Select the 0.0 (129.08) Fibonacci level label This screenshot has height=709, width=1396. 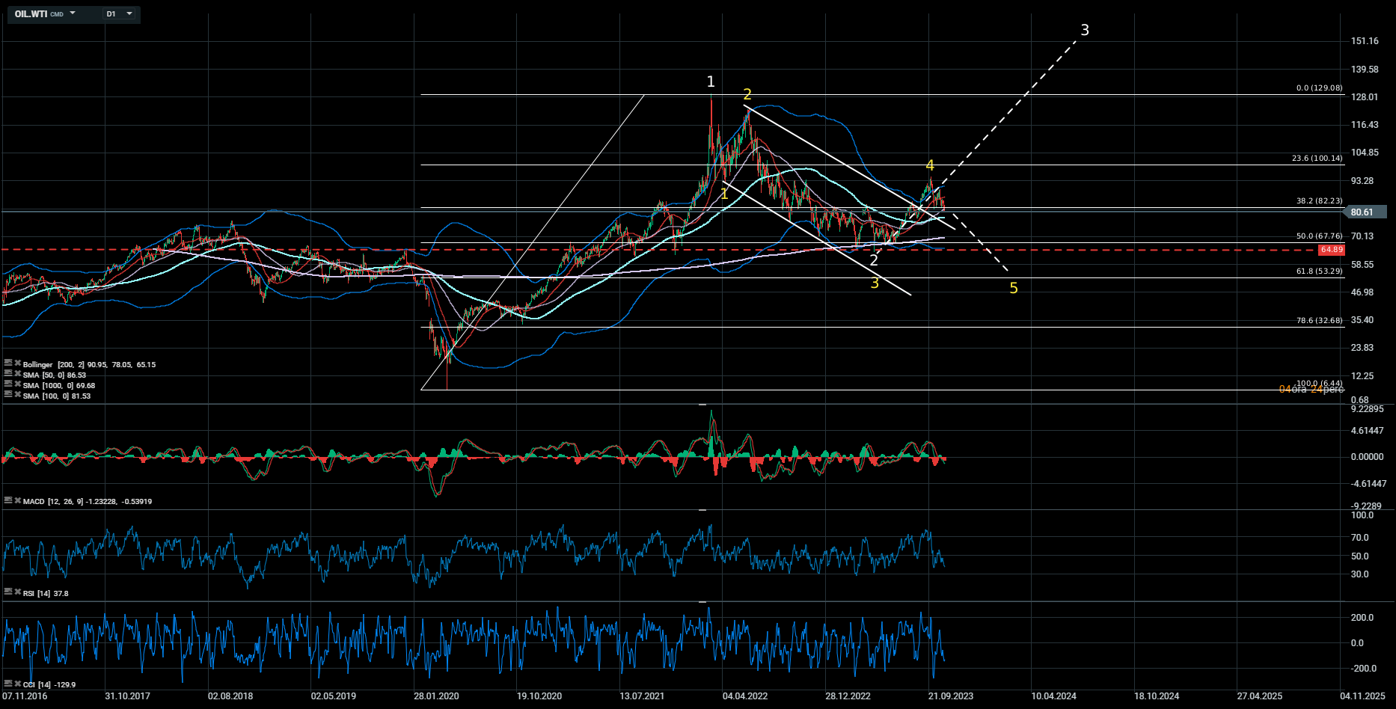coord(1320,88)
